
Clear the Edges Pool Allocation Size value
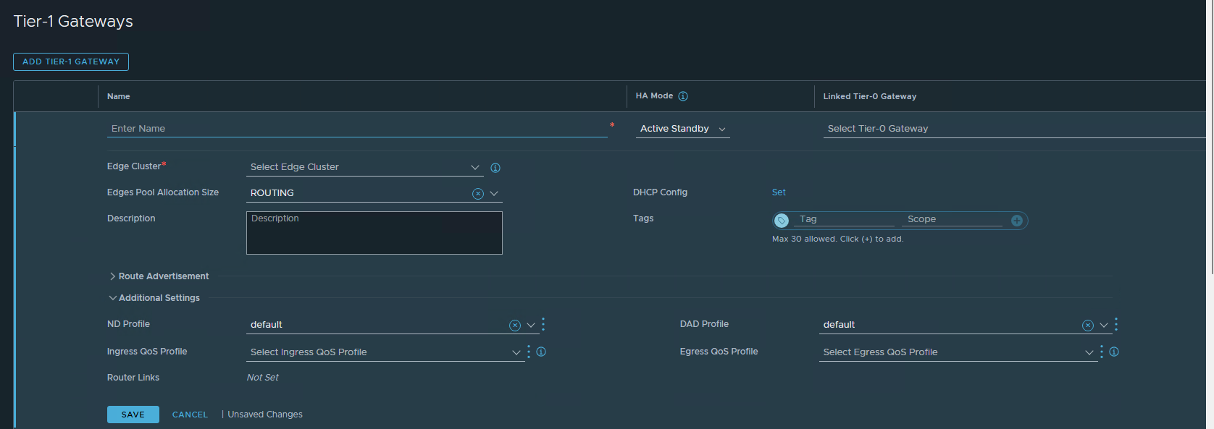click(477, 194)
